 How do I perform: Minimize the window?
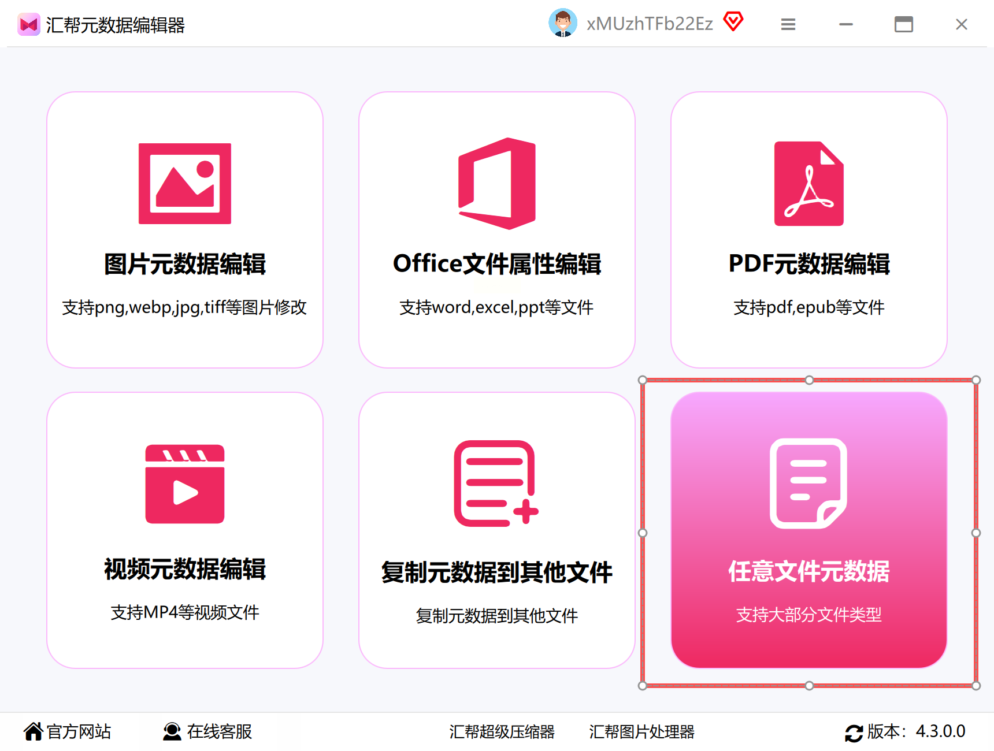pyautogui.click(x=846, y=24)
